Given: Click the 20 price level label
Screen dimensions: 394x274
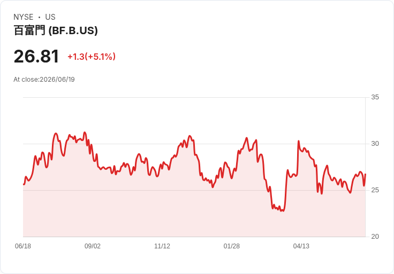Looking at the screenshot, I should point(375,237).
